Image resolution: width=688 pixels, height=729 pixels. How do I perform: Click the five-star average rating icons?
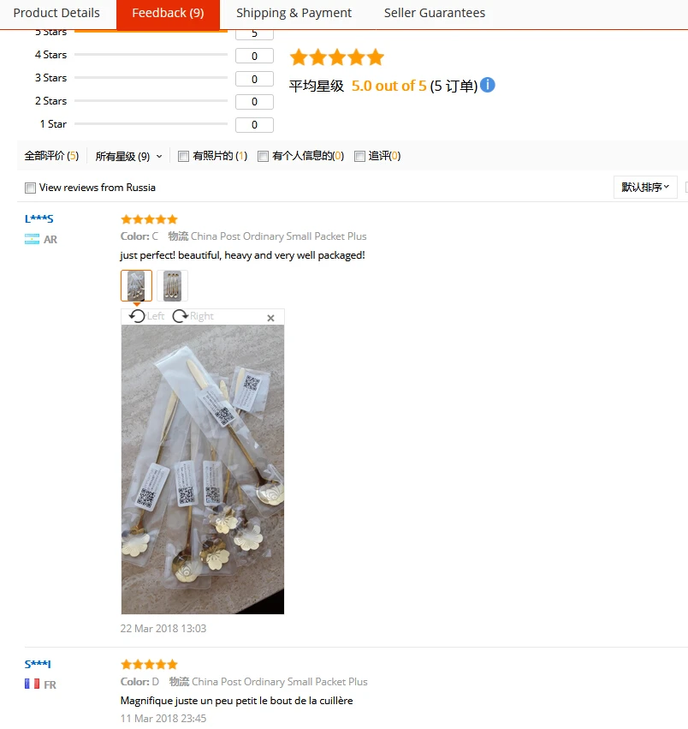coord(337,57)
